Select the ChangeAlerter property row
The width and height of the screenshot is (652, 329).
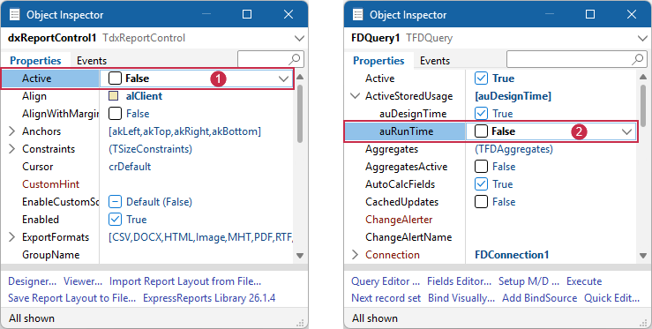point(491,220)
